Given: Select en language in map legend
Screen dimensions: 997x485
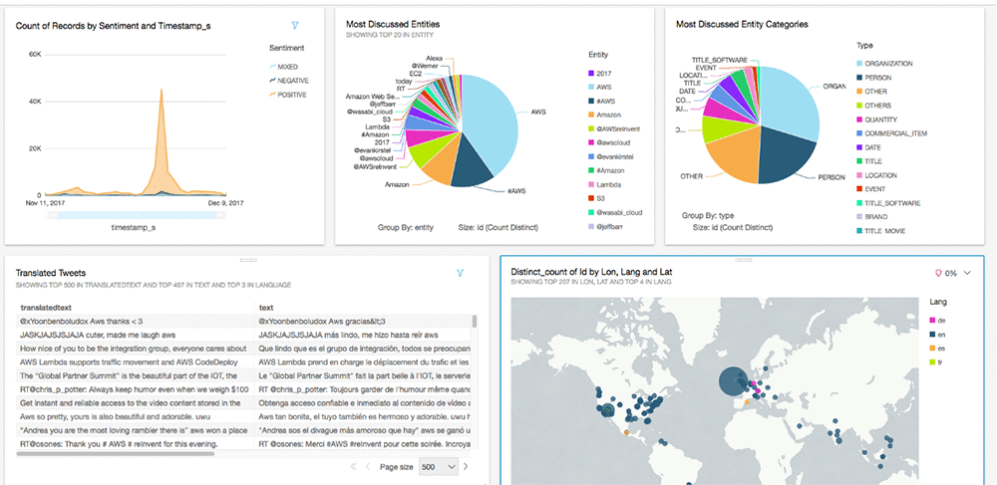Looking at the screenshot, I should point(937,334).
